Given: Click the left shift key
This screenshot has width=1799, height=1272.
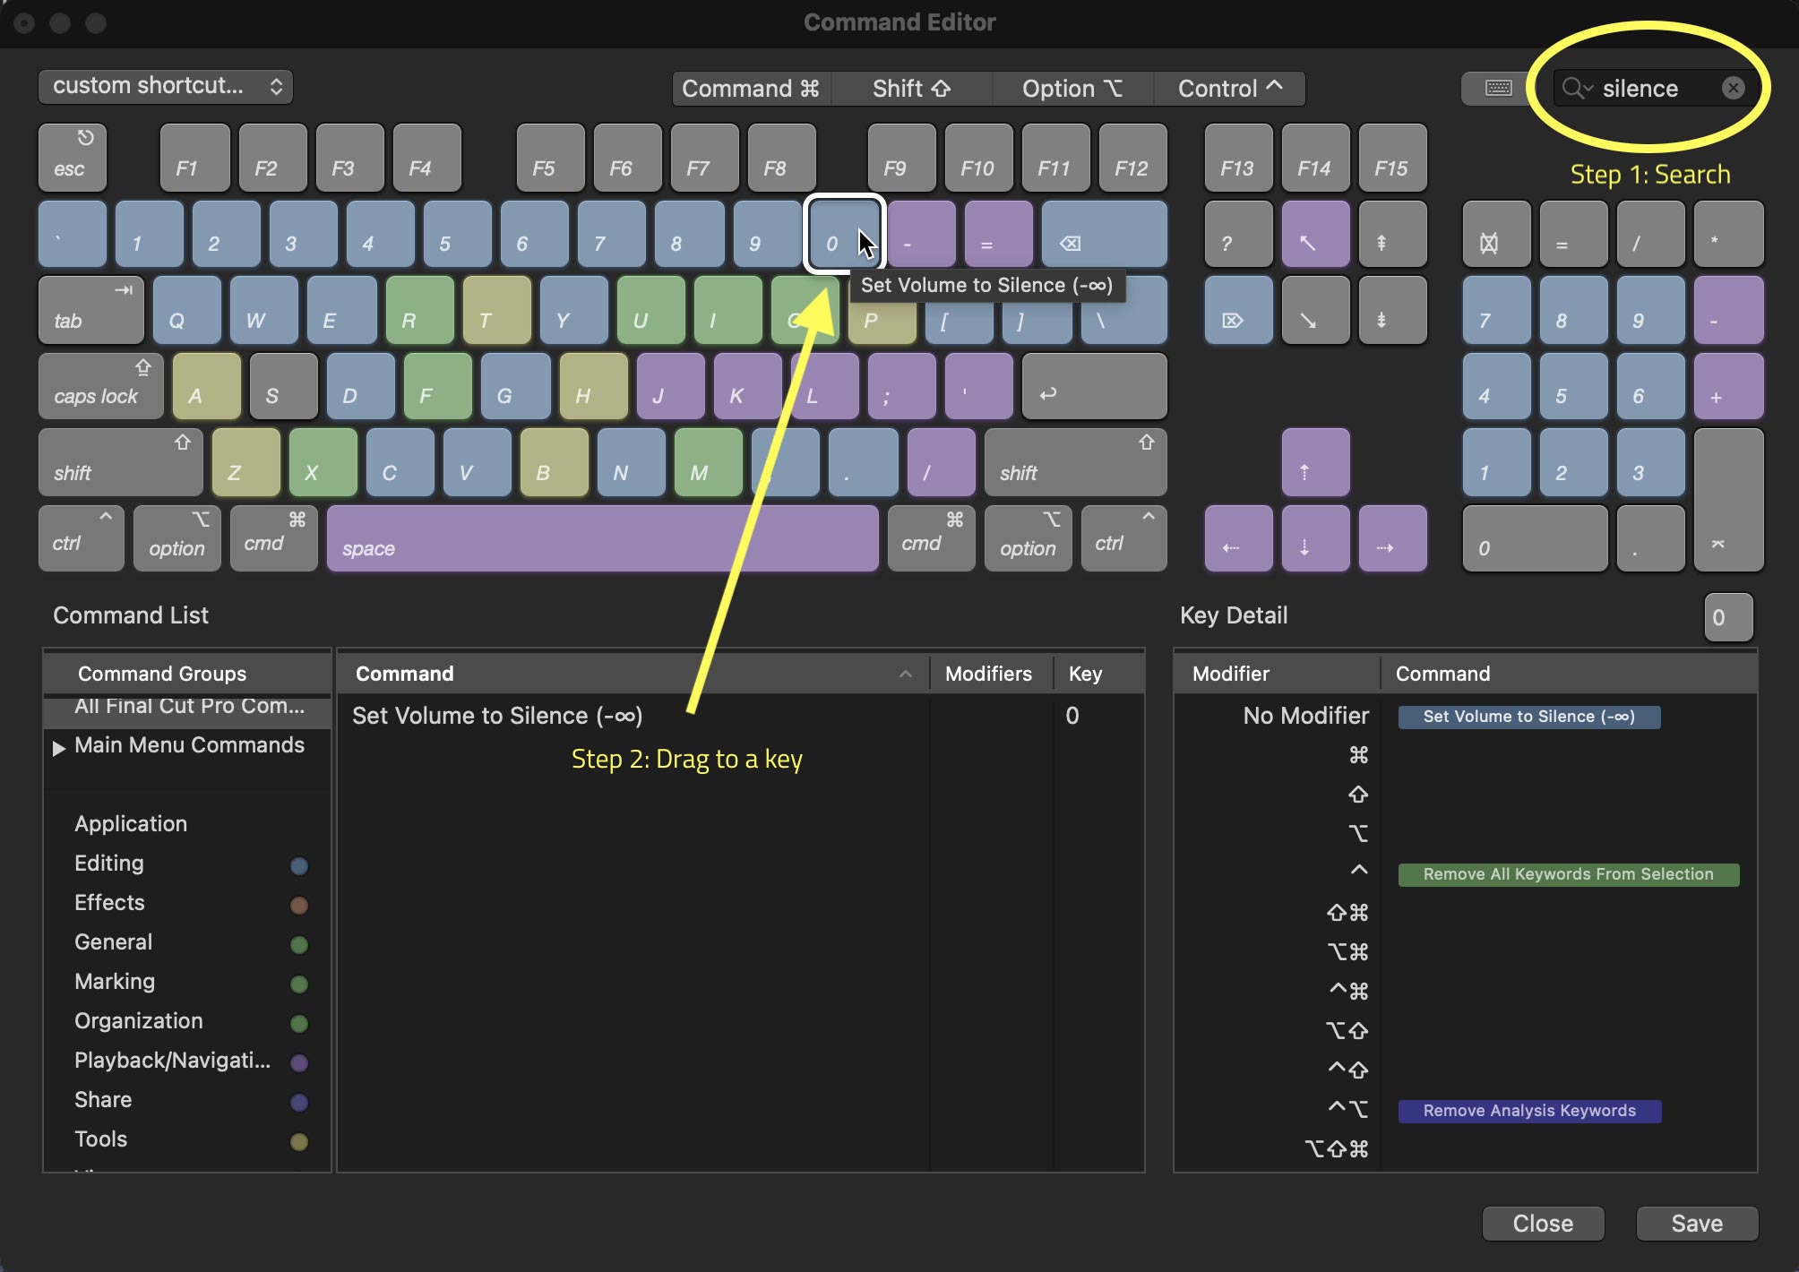Looking at the screenshot, I should pos(120,462).
